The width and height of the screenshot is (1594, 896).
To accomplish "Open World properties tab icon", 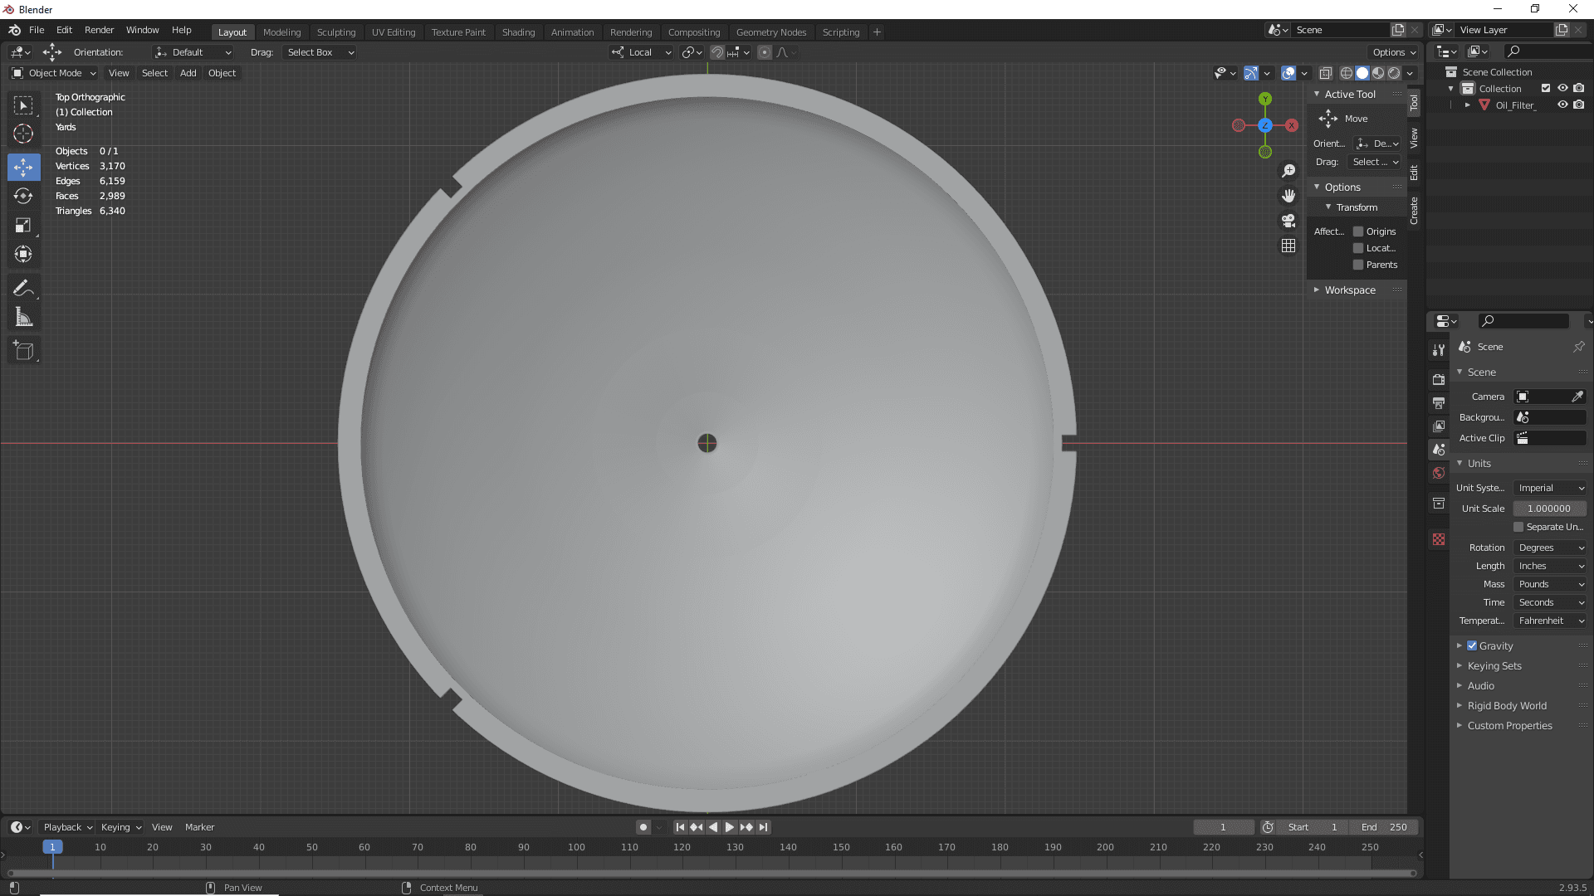I will (1439, 473).
